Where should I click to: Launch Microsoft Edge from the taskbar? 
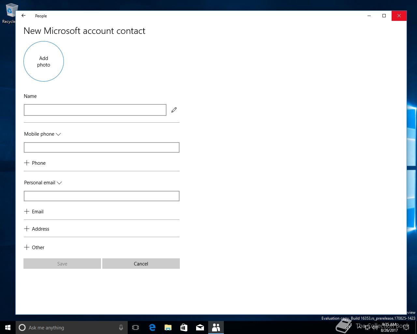(152, 327)
